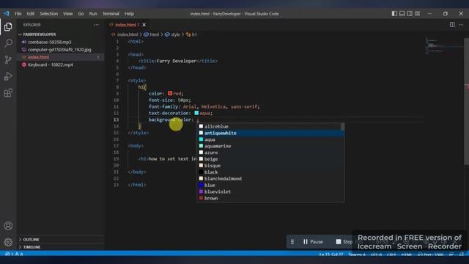Screen dimensions: 469x264
Task: Open the Edit menu
Action: coord(31,14)
